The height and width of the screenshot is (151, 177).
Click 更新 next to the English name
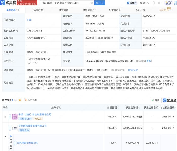149,61
